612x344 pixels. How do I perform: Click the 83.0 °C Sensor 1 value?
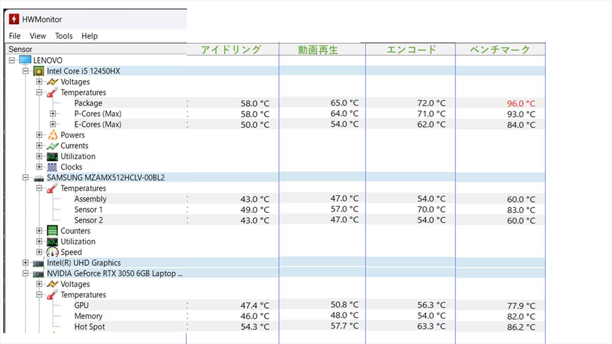pos(521,210)
